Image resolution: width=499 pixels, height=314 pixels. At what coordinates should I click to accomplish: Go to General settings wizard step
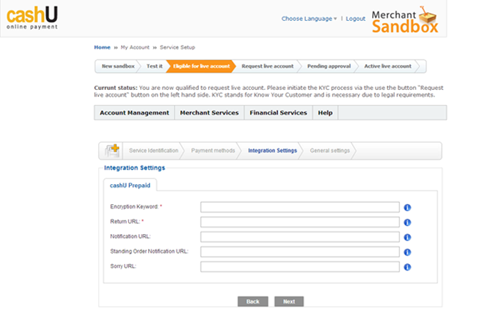click(x=329, y=151)
